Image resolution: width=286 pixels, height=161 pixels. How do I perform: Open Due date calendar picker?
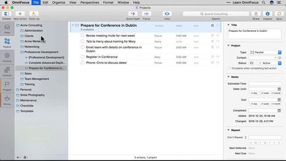pos(279,100)
